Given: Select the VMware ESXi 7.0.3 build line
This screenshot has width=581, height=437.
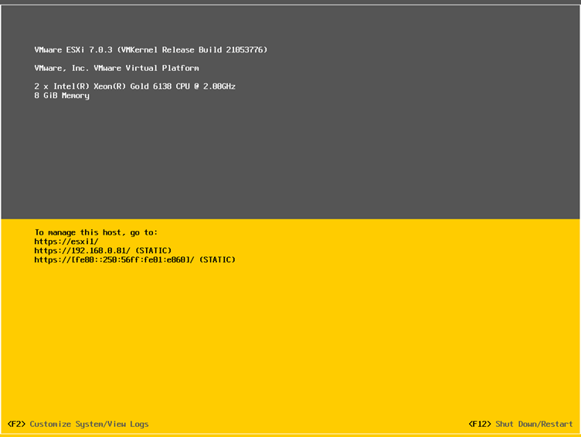Looking at the screenshot, I should point(151,49).
